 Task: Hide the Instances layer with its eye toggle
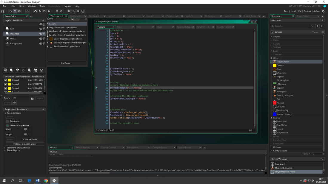tap(41, 33)
